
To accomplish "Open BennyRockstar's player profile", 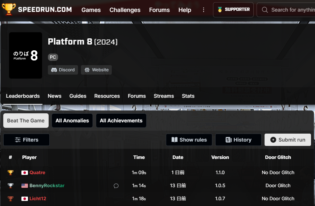I will [47, 186].
